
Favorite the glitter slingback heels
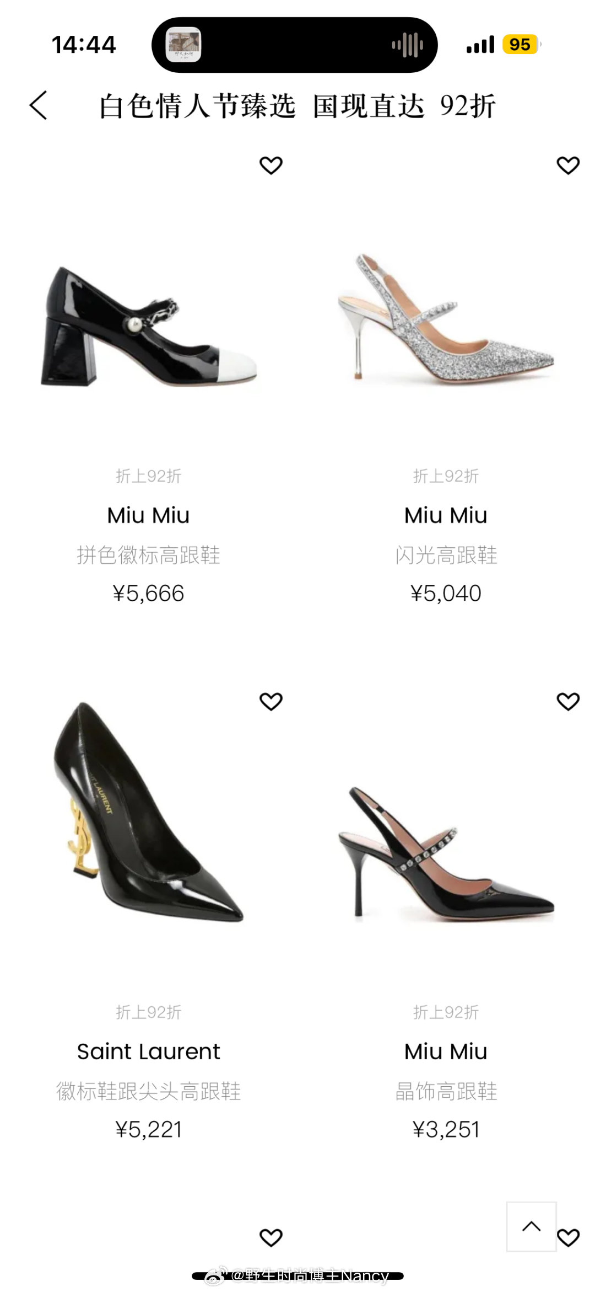(568, 165)
